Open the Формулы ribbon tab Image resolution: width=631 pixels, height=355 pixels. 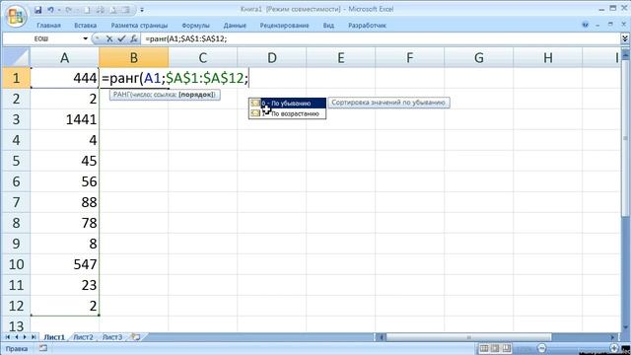195,26
